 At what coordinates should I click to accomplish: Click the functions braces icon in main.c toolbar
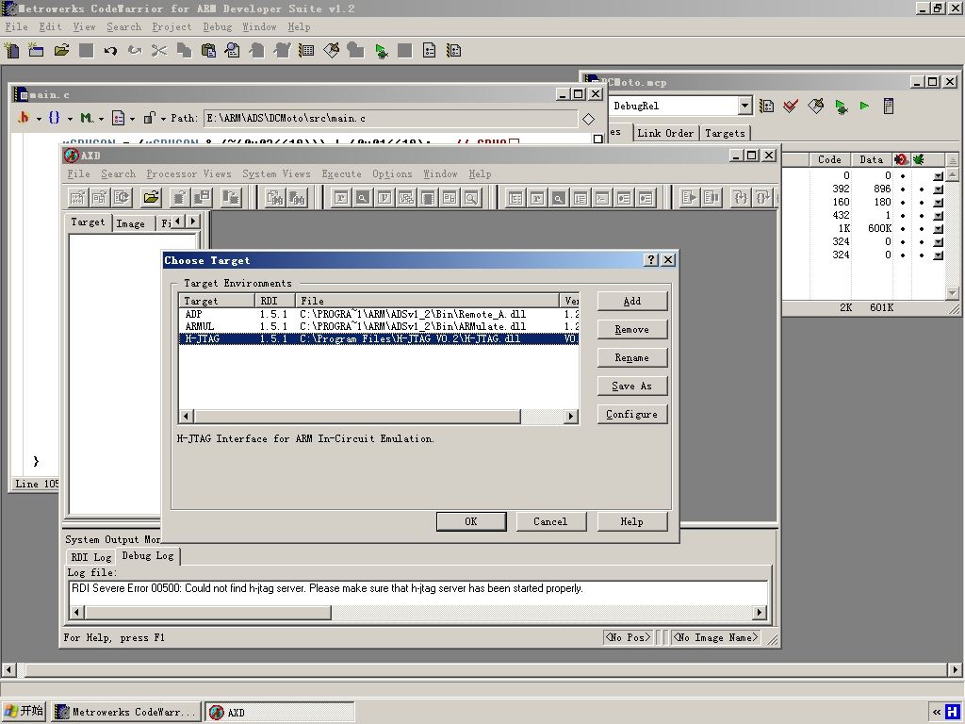54,118
